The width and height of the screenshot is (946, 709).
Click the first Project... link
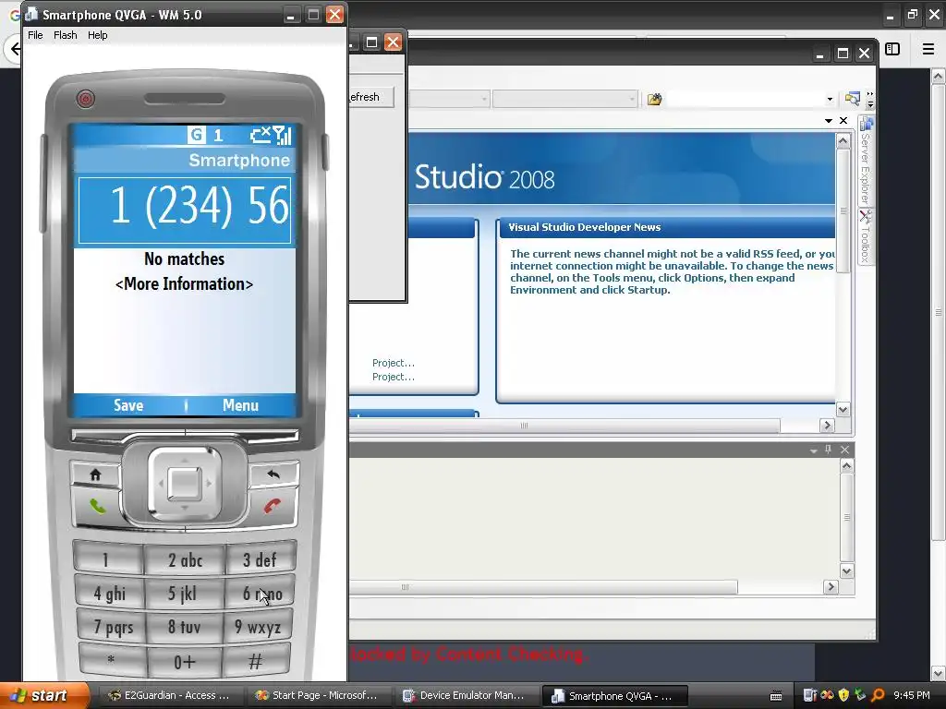click(394, 363)
